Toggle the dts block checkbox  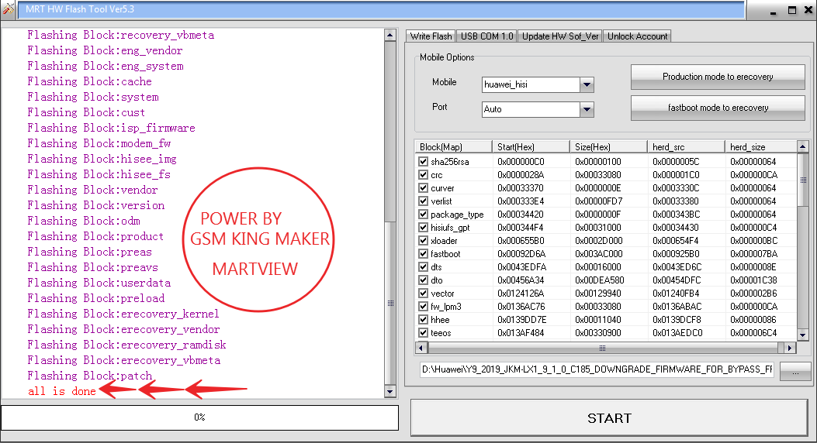(x=423, y=266)
